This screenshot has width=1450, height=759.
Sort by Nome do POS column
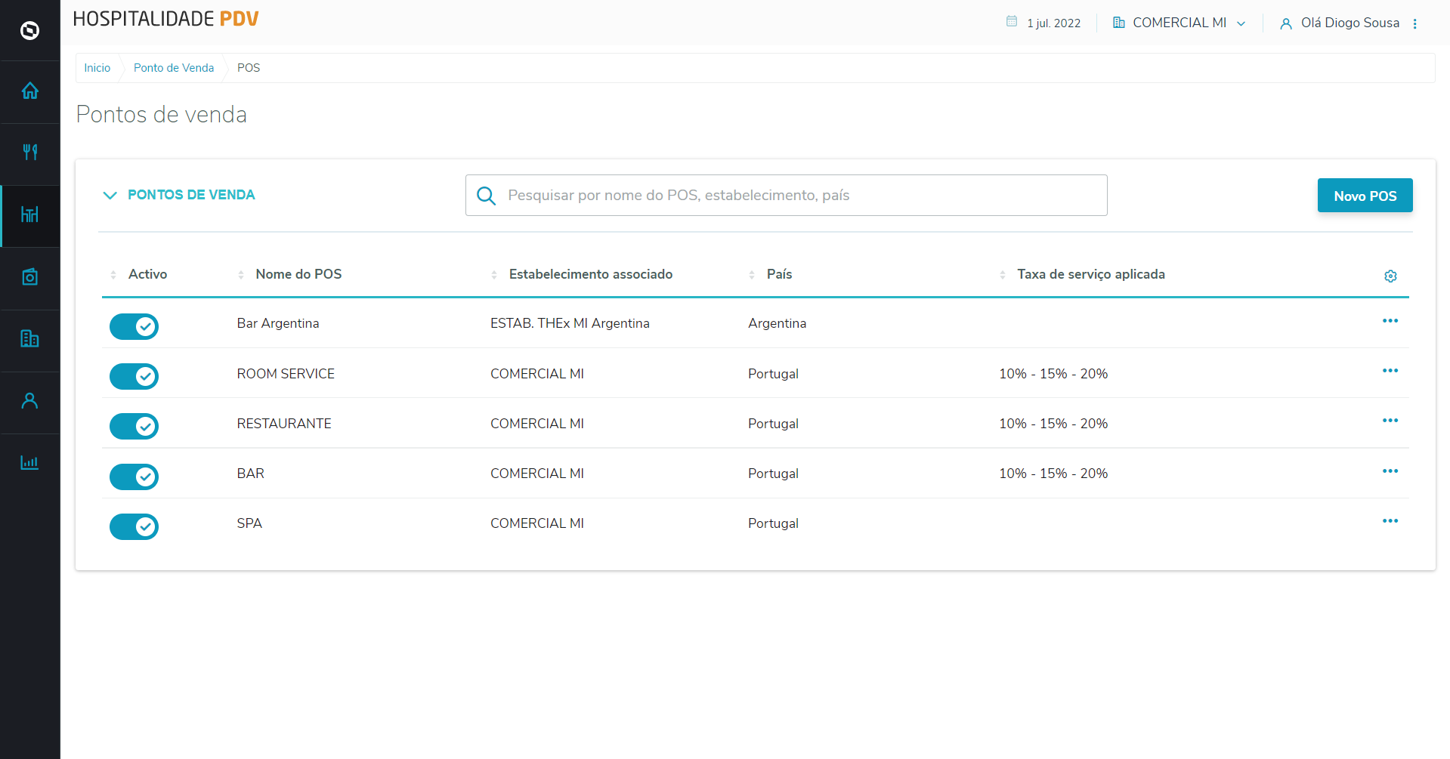click(298, 274)
